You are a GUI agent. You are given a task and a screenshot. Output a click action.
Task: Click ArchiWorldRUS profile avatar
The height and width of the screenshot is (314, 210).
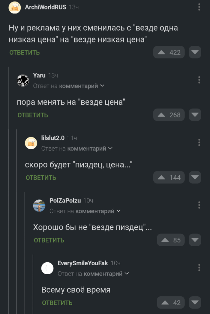pyautogui.click(x=14, y=7)
